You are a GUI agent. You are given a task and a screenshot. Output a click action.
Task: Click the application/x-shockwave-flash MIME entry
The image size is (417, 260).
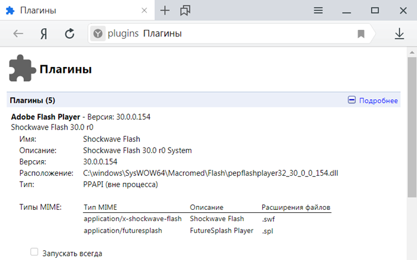coord(133,219)
